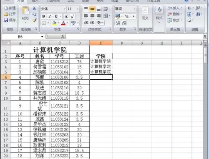Click the Borders icon in font group
This screenshot has height=159, width=209.
tap(44, 23)
